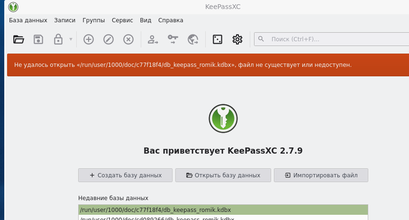Open the password generator dice icon

point(218,39)
